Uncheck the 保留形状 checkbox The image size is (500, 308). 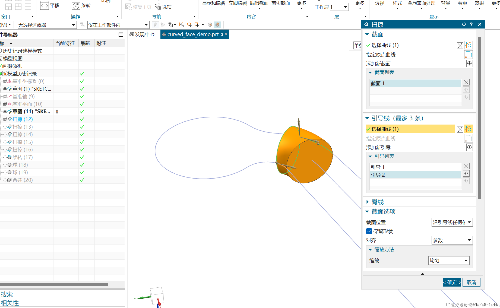(369, 231)
